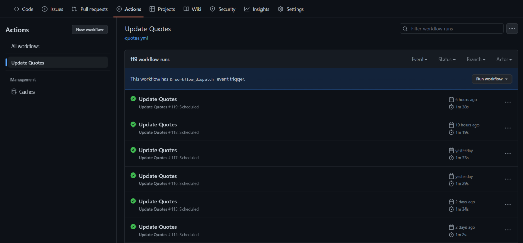The width and height of the screenshot is (523, 243).
Task: Click the Management section heading
Action: pos(23,79)
